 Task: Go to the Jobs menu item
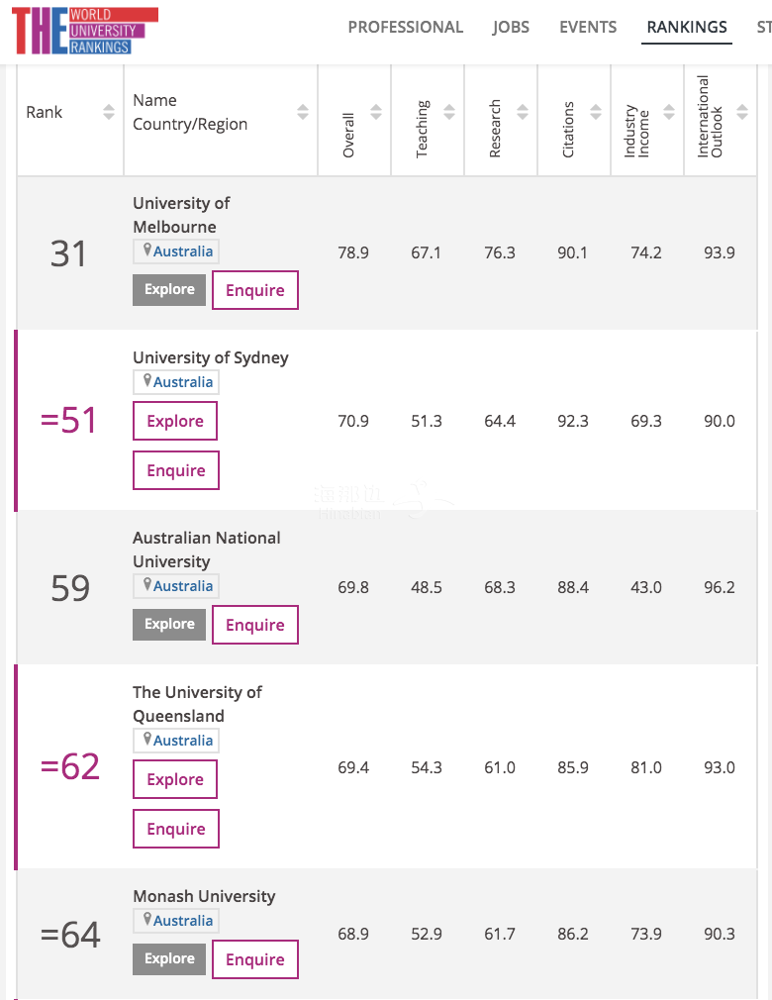point(511,27)
